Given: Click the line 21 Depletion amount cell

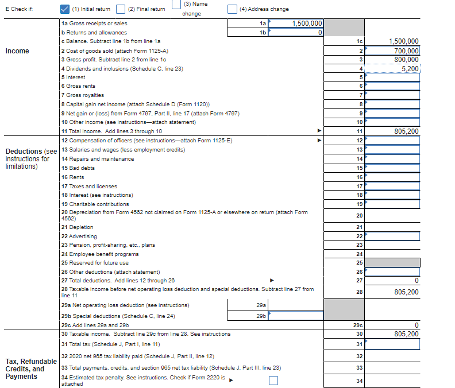Looking at the screenshot, I should point(392,227).
